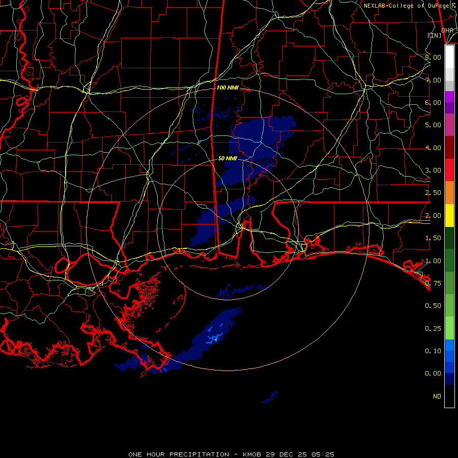Pick the yellow legend swatch

(x=449, y=215)
